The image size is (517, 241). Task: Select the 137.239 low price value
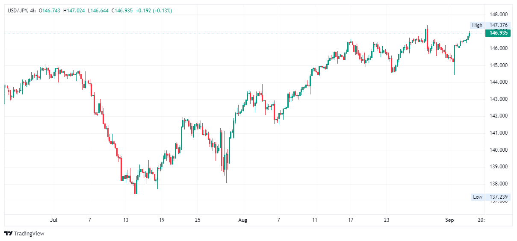[x=498, y=197]
